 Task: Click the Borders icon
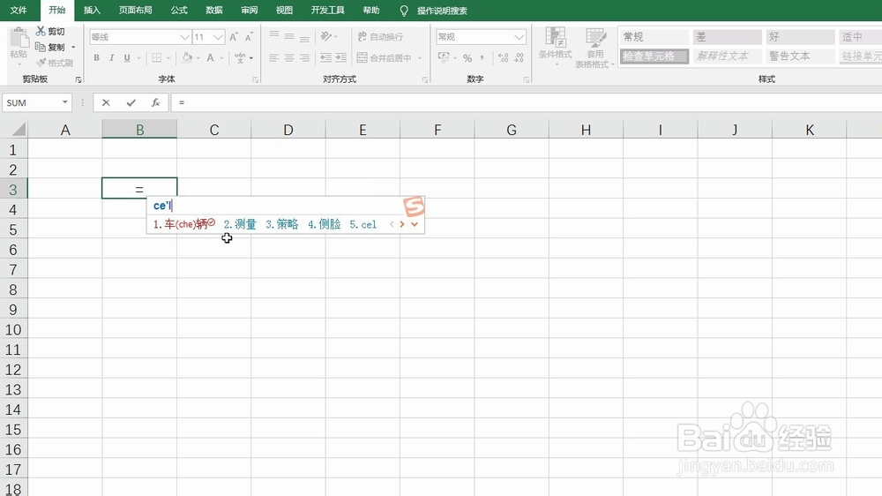point(157,57)
